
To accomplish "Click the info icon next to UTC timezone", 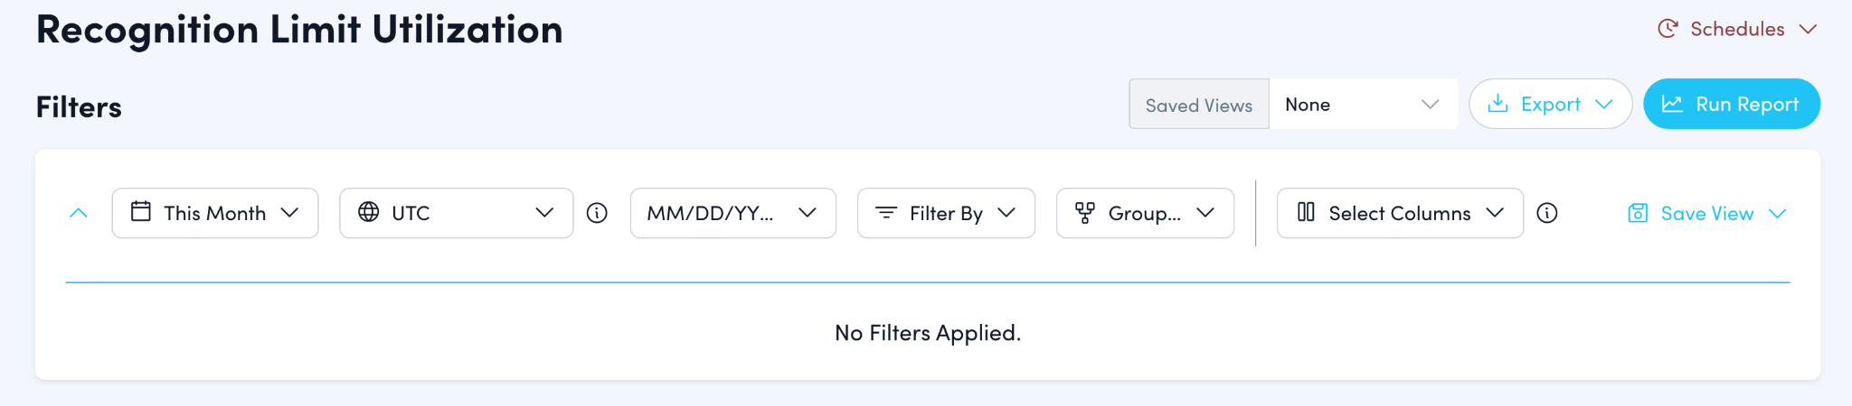I will pyautogui.click(x=597, y=213).
